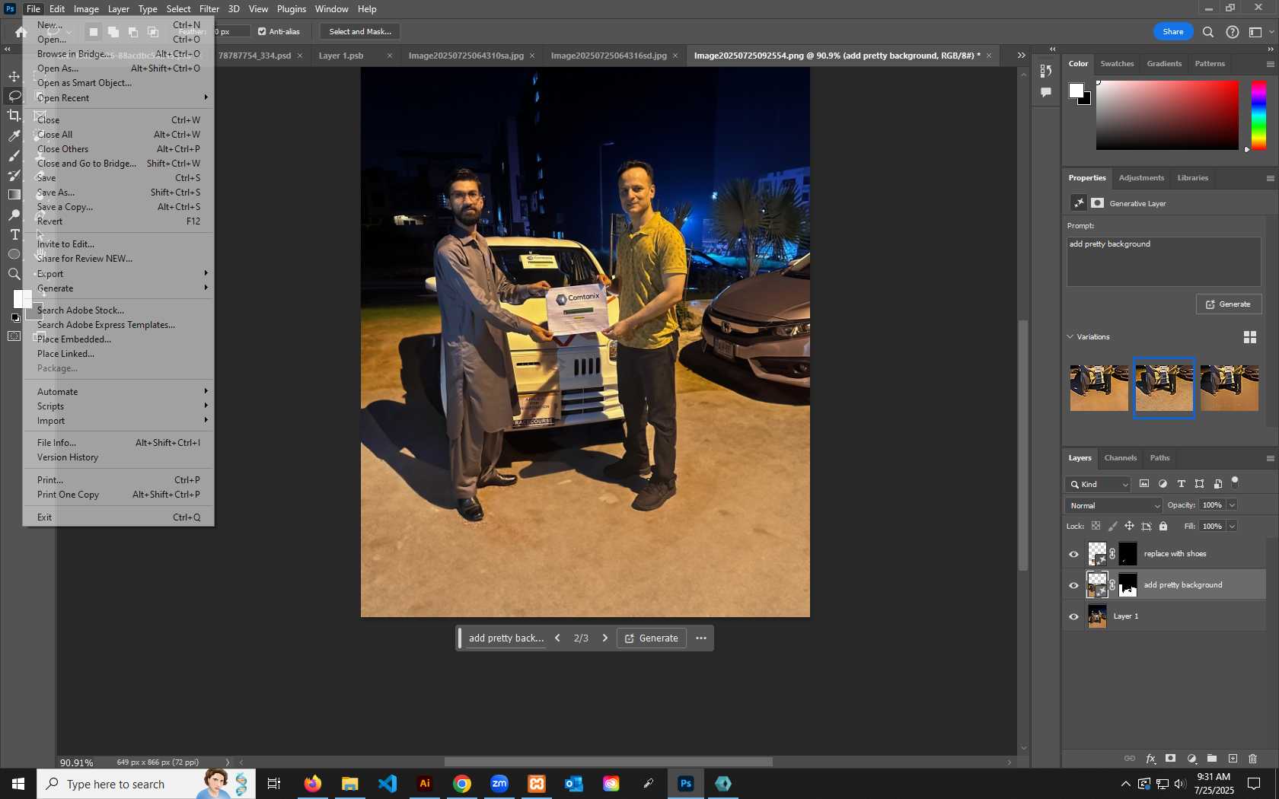Open the Fill slider dropdown arrow
The width and height of the screenshot is (1279, 799).
click(1232, 527)
